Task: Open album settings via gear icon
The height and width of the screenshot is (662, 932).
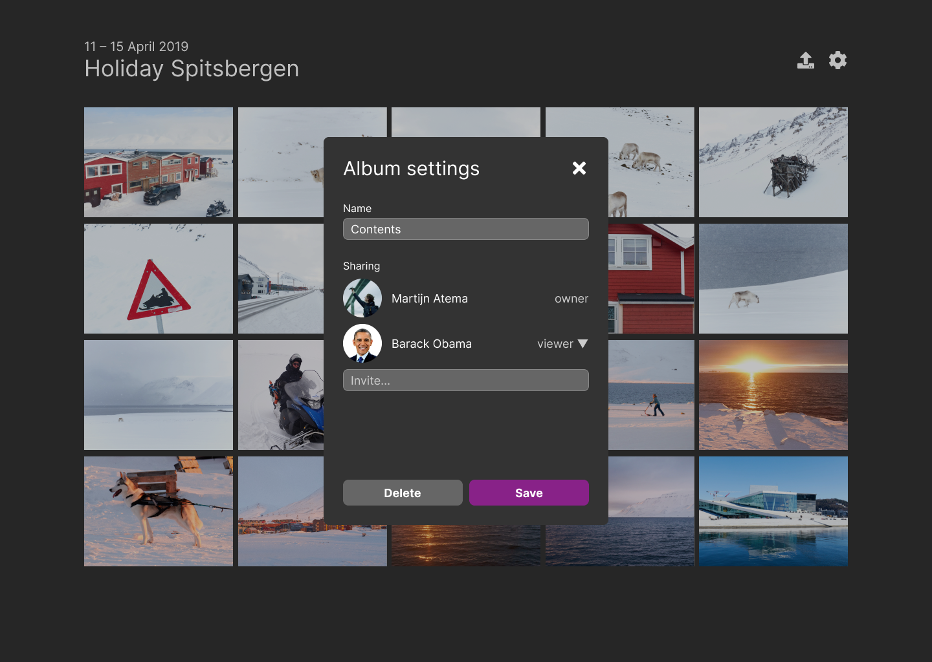Action: click(838, 60)
